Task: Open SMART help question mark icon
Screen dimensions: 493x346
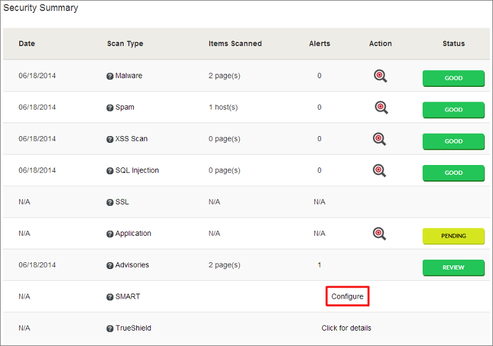Action: point(110,297)
